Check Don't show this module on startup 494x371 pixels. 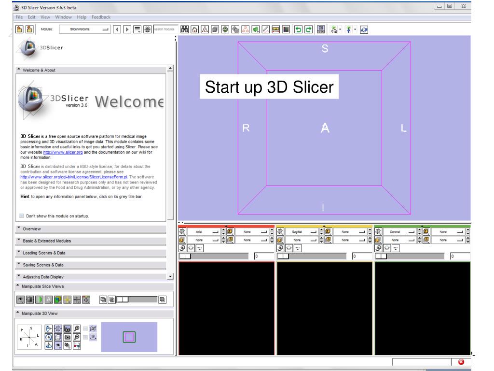point(22,216)
